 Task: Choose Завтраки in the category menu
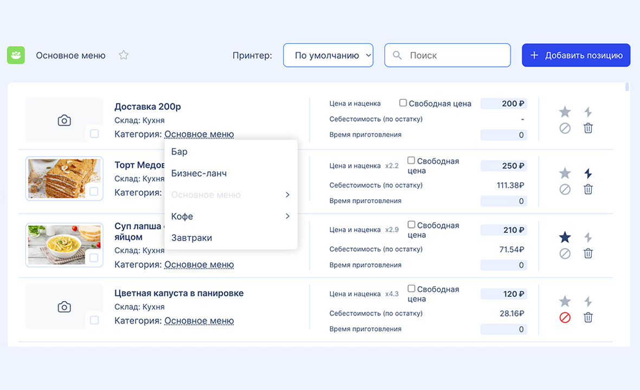191,238
